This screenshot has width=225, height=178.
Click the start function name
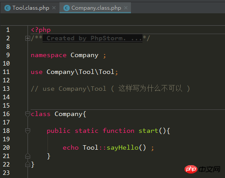[x=148, y=131]
